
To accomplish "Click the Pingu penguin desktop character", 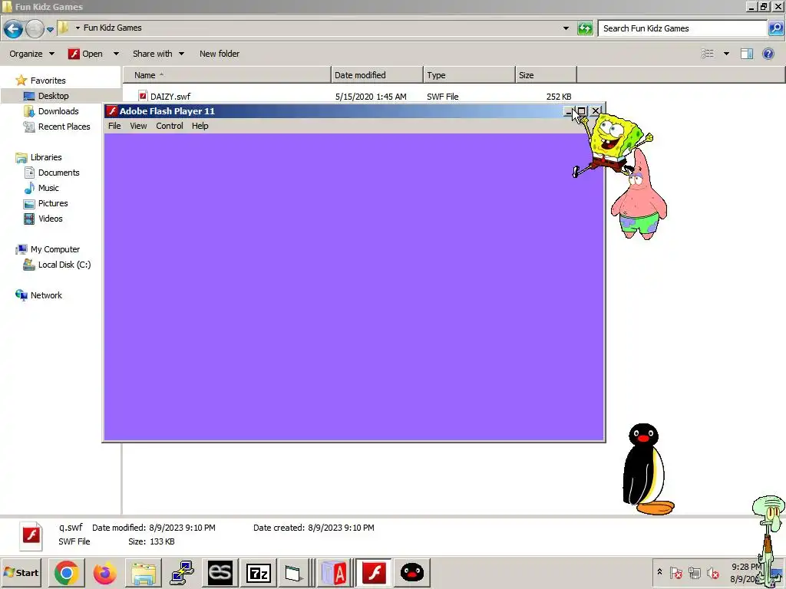I will [x=646, y=469].
